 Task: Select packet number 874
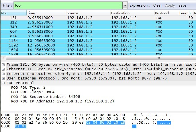pyautogui.click(x=98, y=36)
